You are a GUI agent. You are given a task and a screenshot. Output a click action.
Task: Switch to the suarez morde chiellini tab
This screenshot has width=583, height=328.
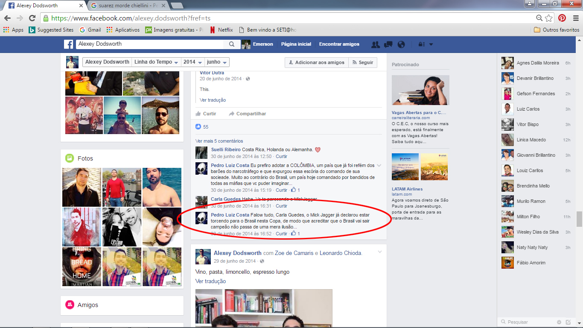click(x=128, y=5)
